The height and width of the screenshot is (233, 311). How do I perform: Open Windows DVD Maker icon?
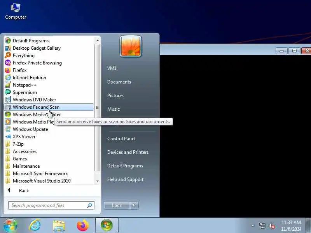(x=8, y=100)
